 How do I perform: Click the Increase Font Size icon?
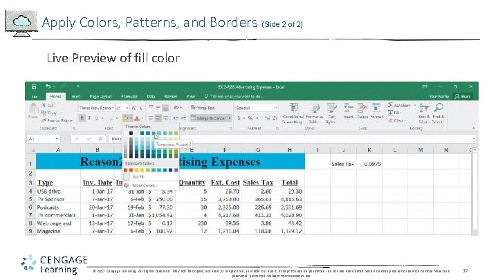[x=134, y=109]
